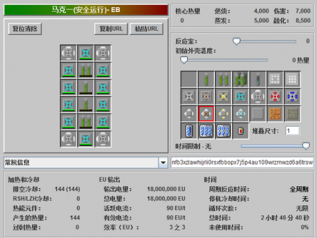The height and width of the screenshot is (238, 317).
Task: Select the single uranium fuel rod component
Action: point(206,80)
